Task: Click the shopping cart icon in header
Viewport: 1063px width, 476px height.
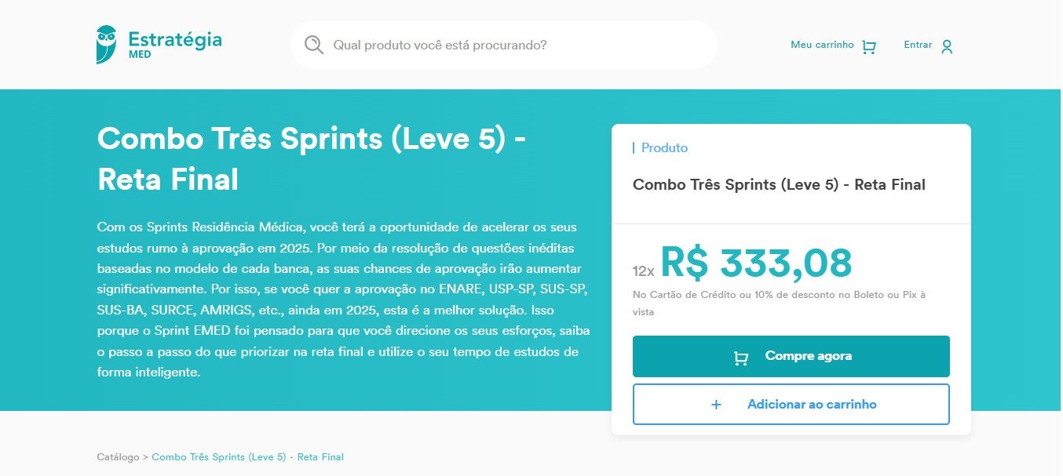Action: pos(868,47)
